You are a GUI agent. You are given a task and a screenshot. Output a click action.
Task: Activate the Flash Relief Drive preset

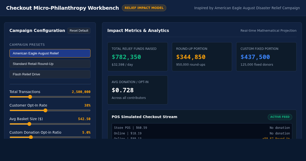pos(50,74)
